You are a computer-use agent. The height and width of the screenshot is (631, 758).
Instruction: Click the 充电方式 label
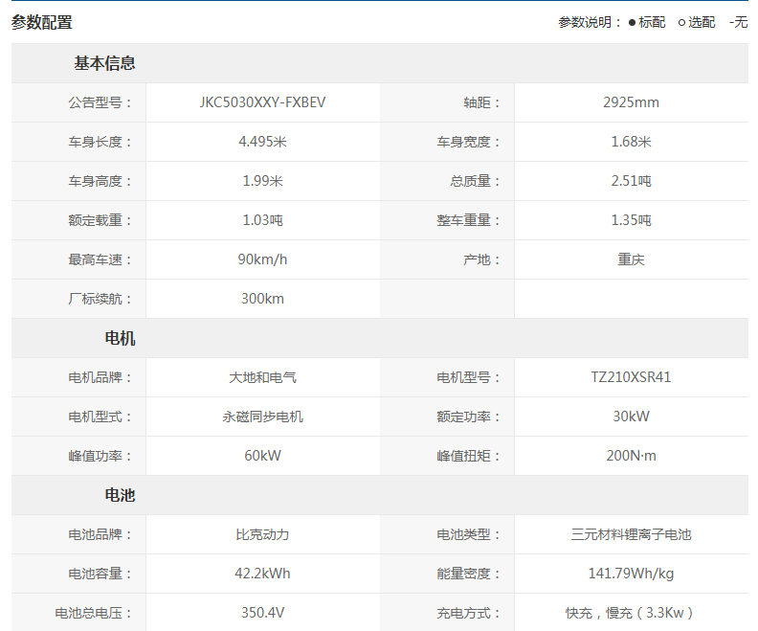[x=468, y=613]
